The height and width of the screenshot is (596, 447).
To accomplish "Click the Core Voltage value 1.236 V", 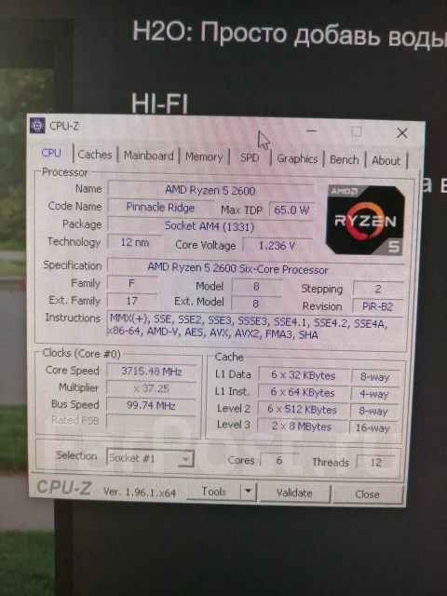I will tap(278, 246).
